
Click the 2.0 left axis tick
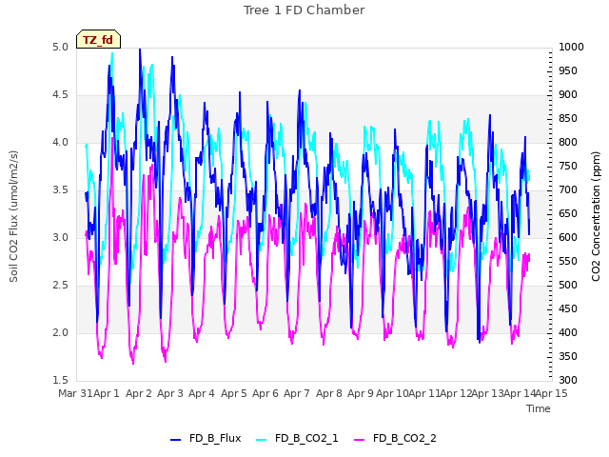(x=60, y=333)
